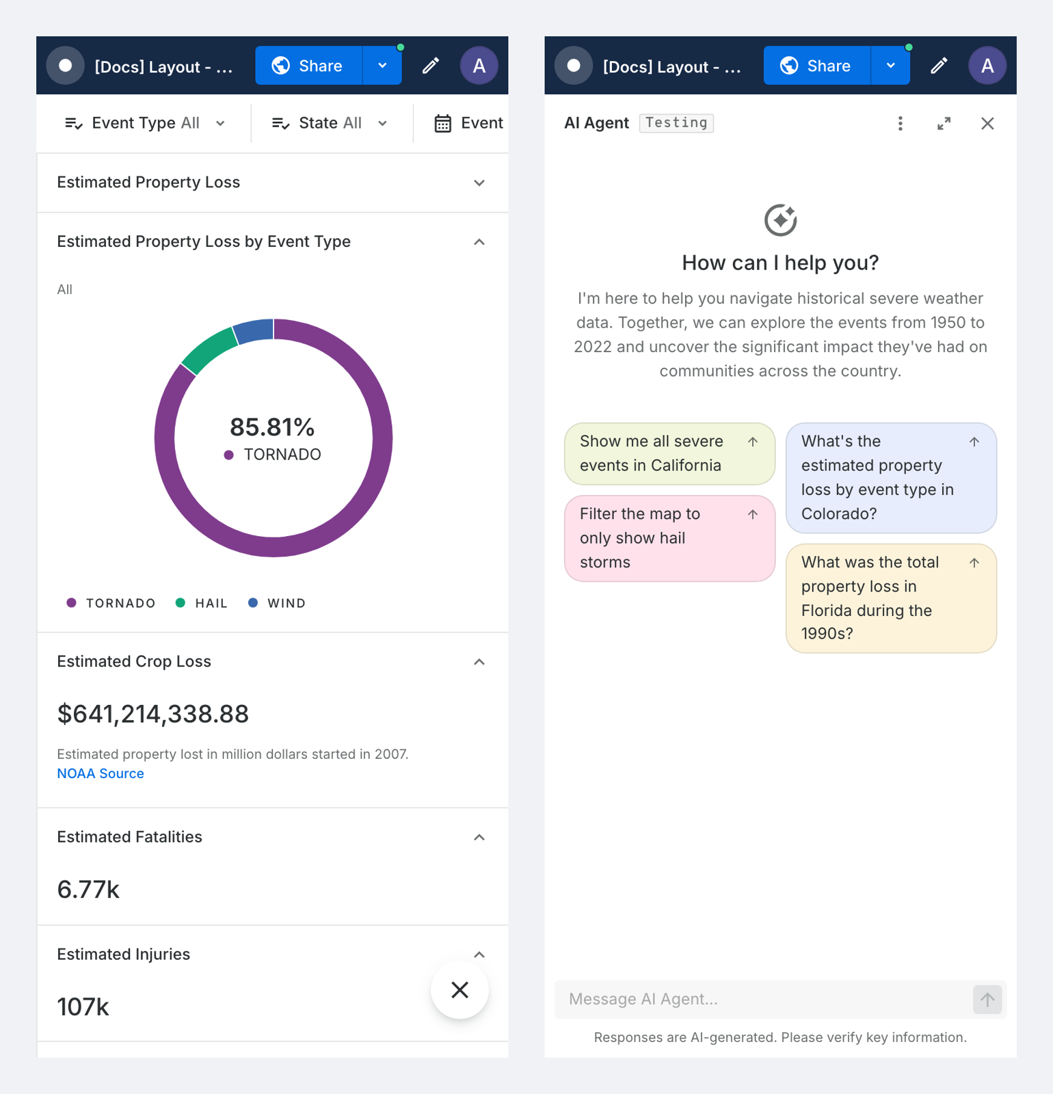This screenshot has height=1094, width=1053.
Task: Click Share button in right window
Action: 817,66
